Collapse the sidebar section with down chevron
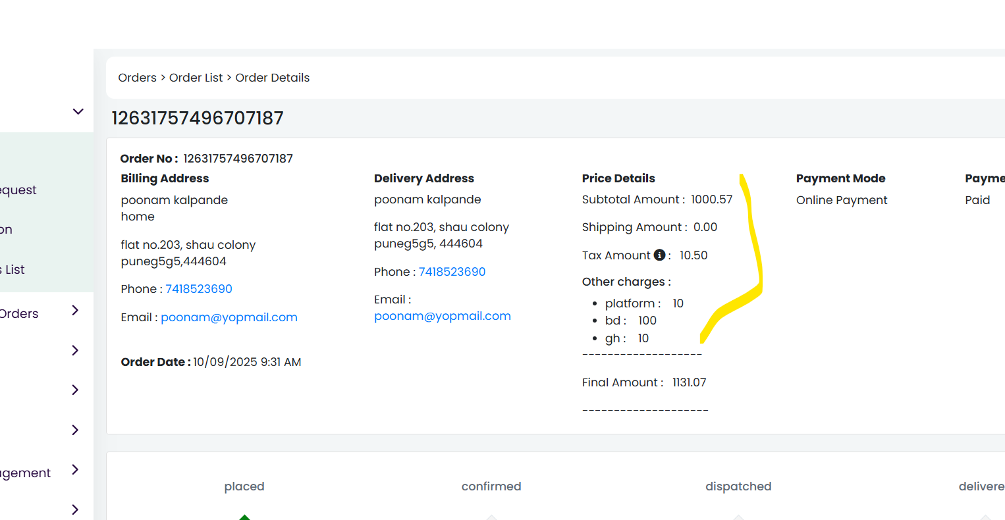Image resolution: width=1005 pixels, height=520 pixels. tap(78, 111)
